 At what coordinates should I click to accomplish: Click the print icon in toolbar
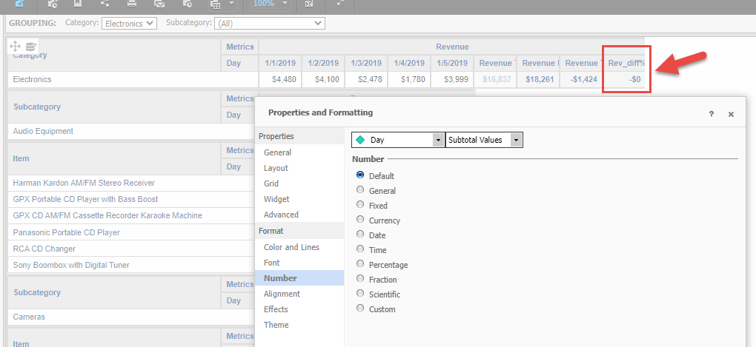pos(132,4)
